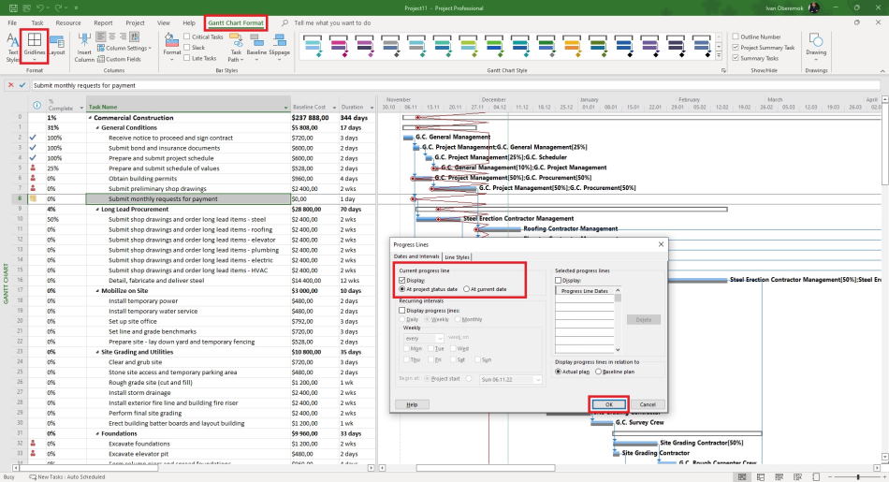Switch to the Resource ribbon tab
This screenshot has width=889, height=482.
68,22
